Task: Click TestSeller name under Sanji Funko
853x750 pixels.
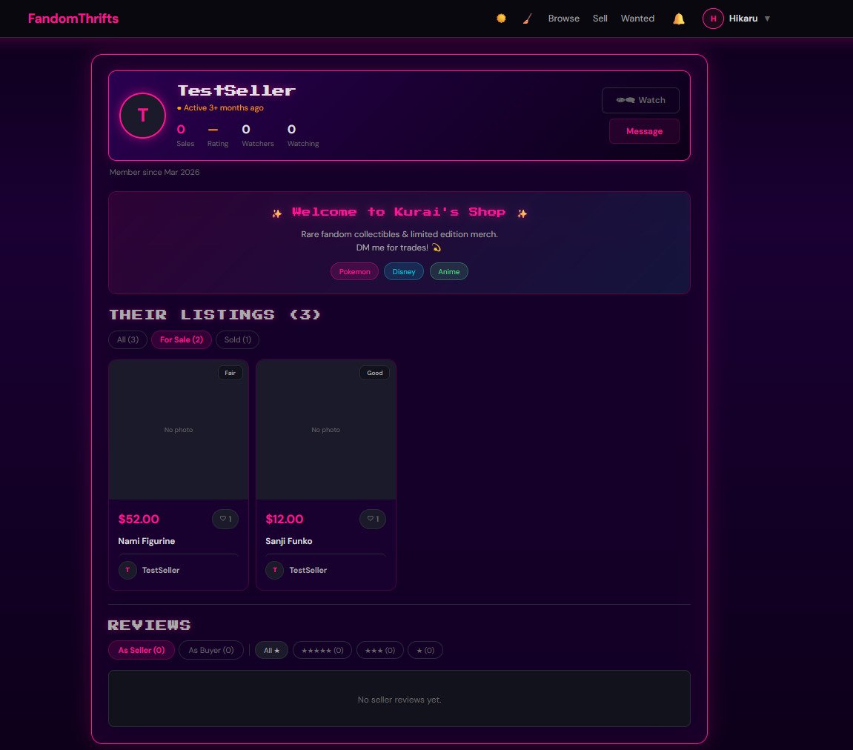Action: (308, 570)
